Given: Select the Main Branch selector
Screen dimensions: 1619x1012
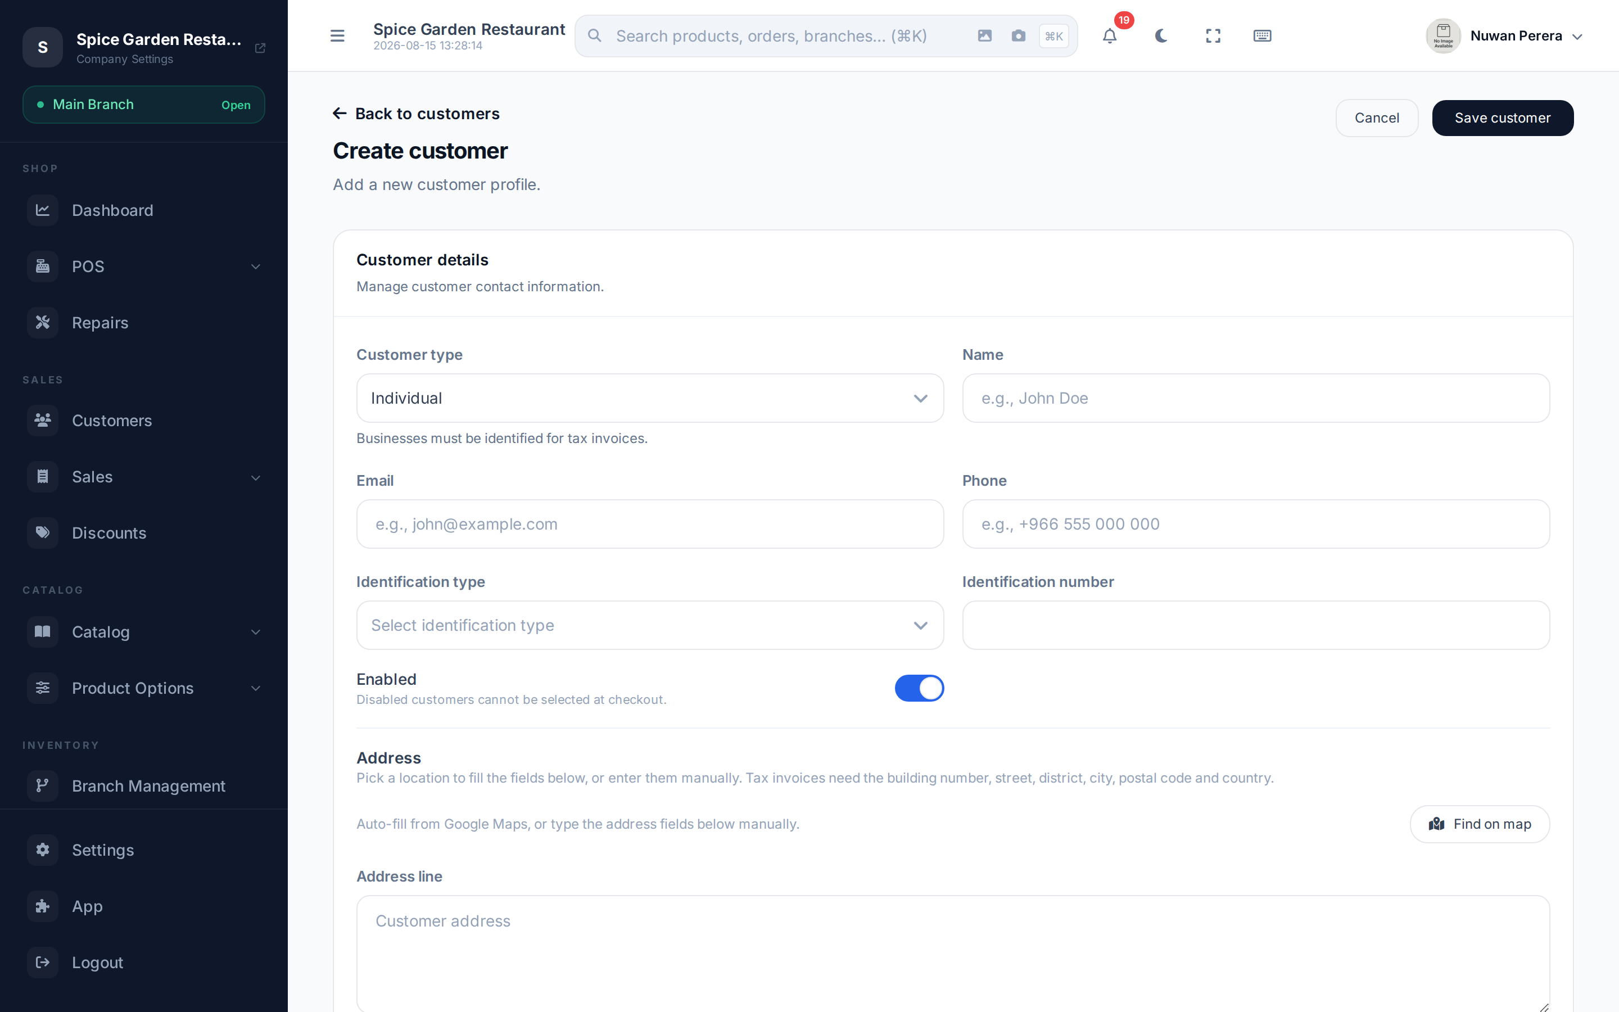Looking at the screenshot, I should click(x=144, y=105).
